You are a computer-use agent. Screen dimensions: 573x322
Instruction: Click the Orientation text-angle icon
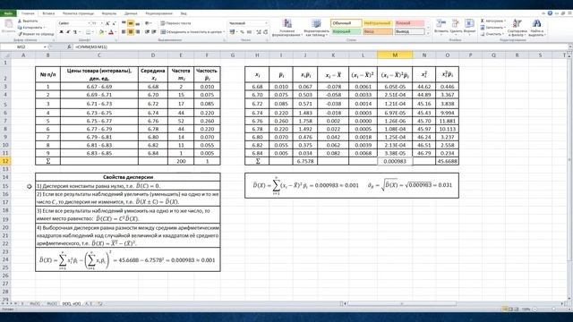pyautogui.click(x=148, y=23)
